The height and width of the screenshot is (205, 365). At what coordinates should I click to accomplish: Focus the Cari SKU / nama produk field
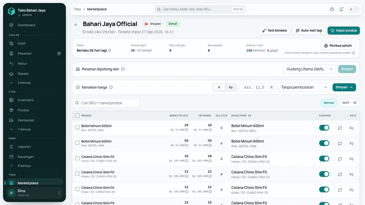click(106, 103)
